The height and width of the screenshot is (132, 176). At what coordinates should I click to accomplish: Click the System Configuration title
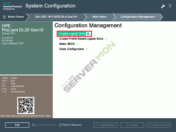point(51,6)
